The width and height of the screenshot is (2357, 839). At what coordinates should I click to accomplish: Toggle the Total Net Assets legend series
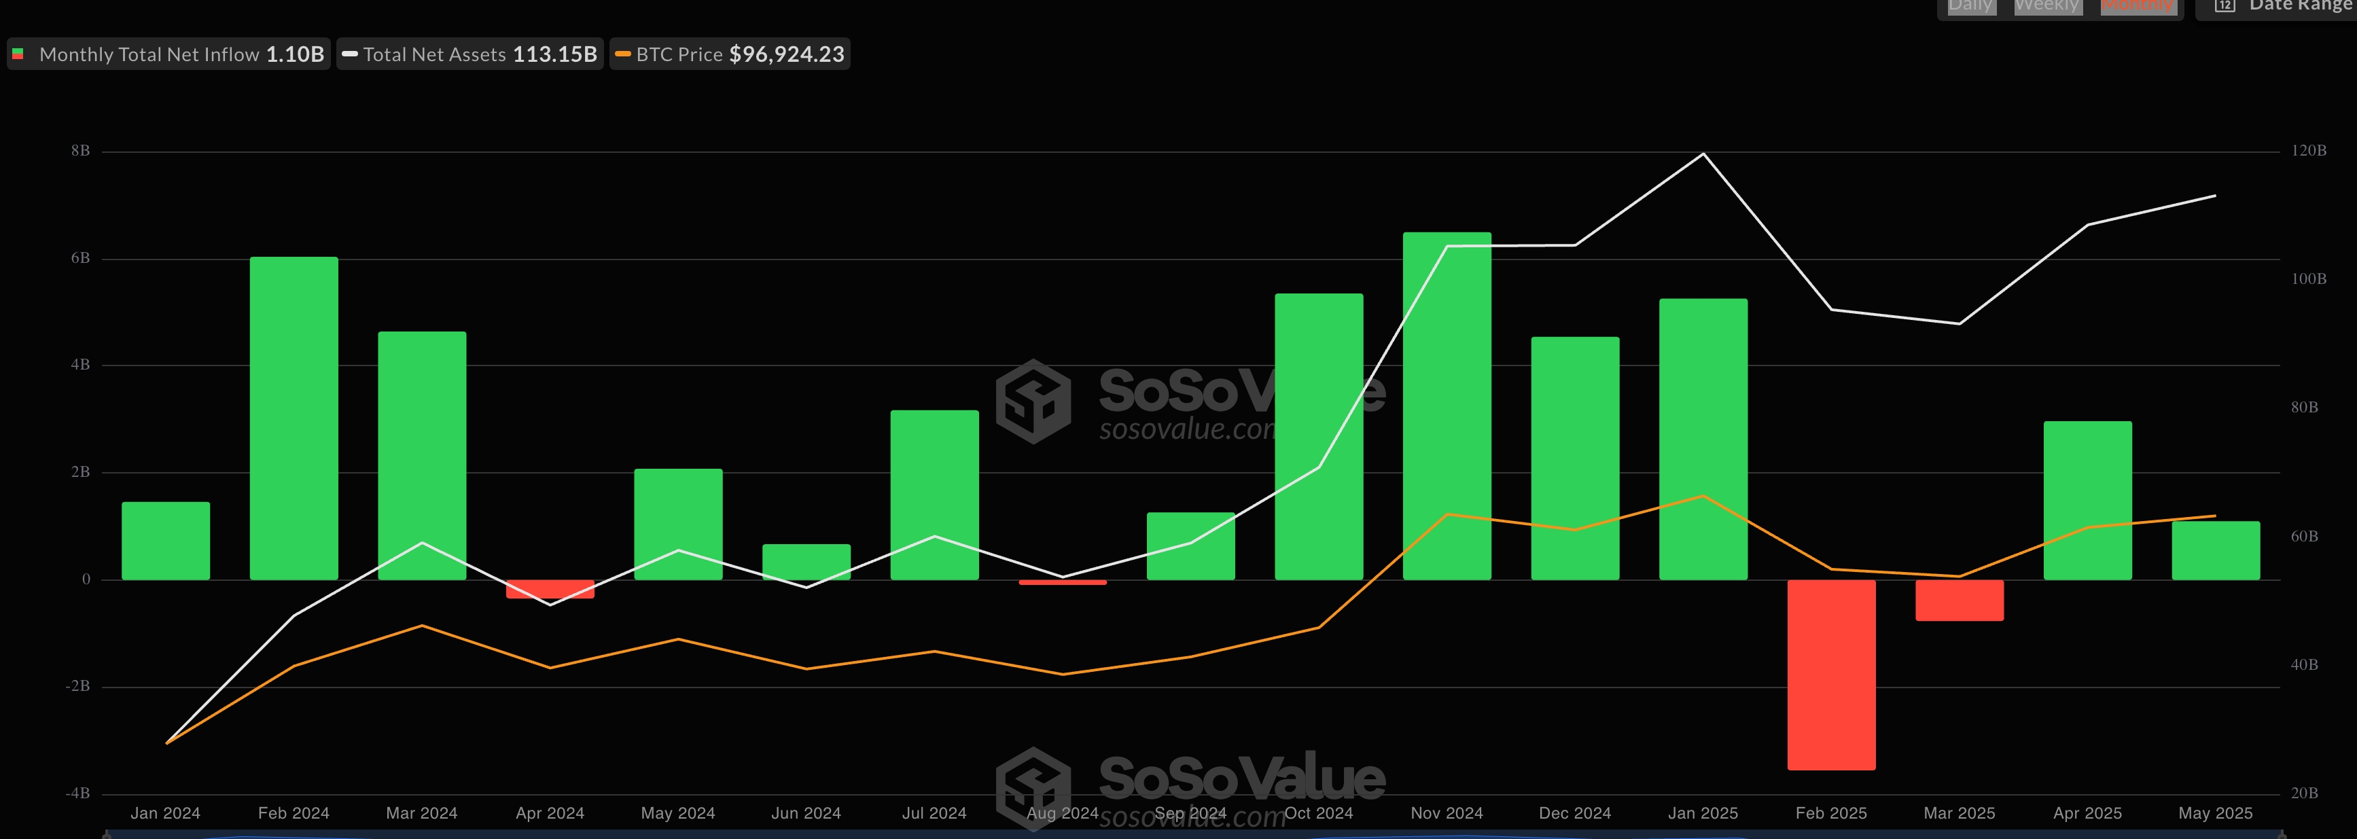pyautogui.click(x=469, y=54)
